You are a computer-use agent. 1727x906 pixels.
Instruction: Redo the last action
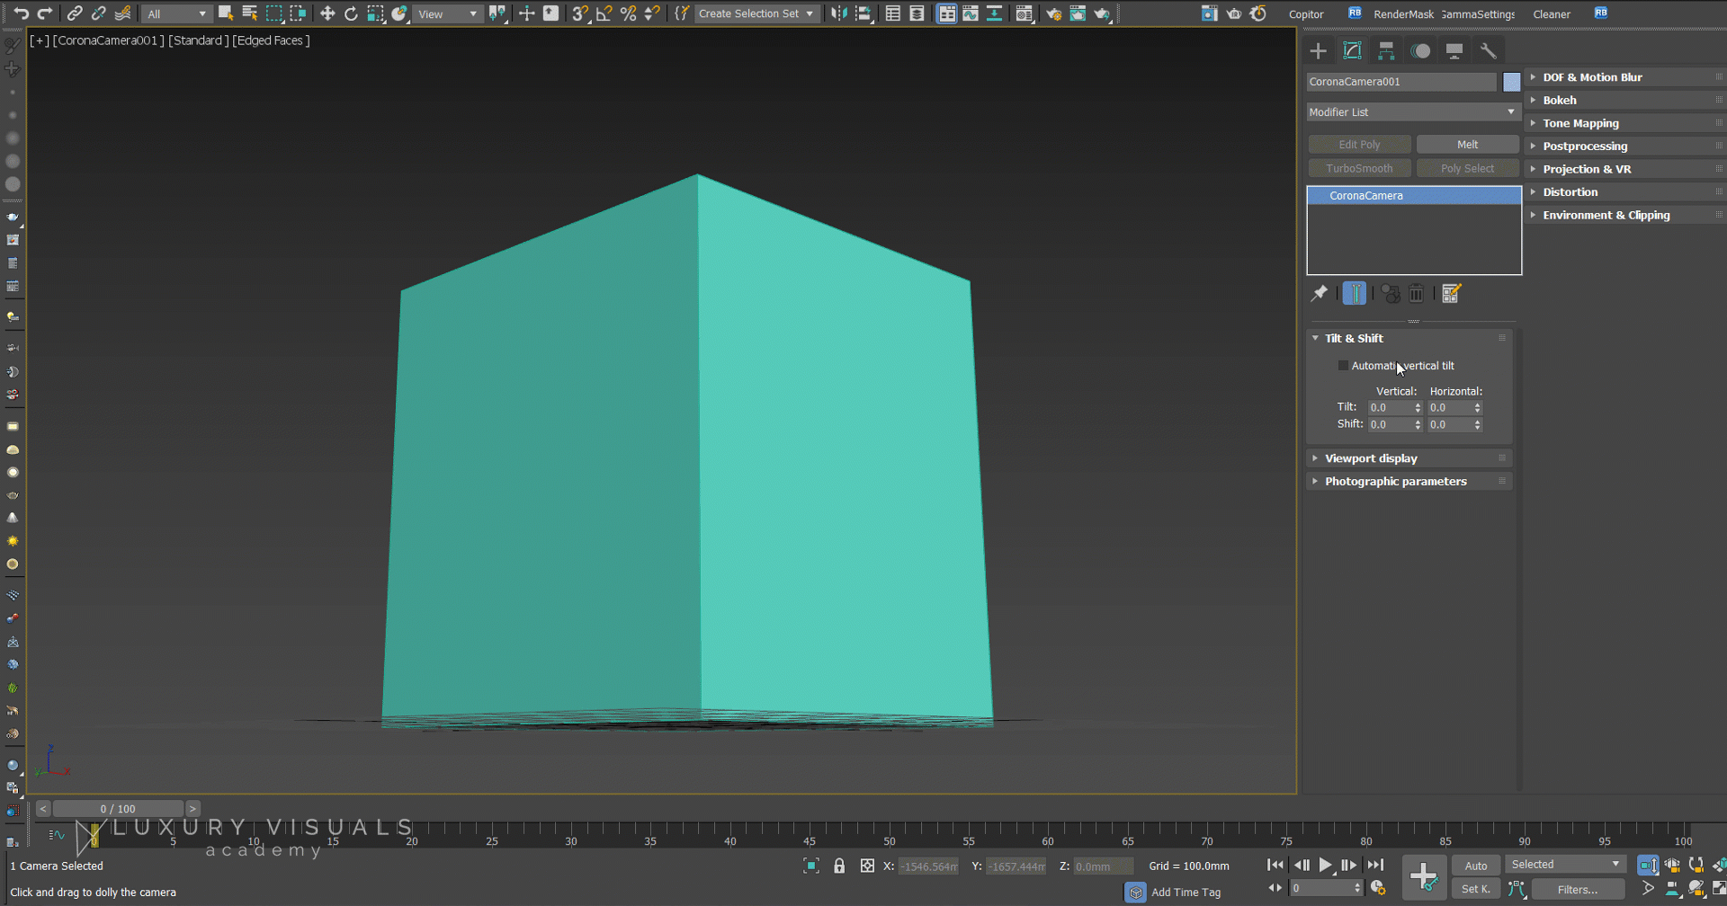click(44, 13)
